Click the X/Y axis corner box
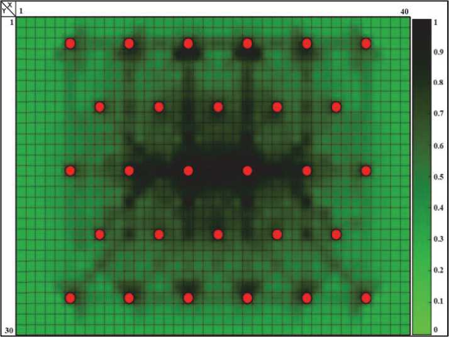The height and width of the screenshot is (337, 449). coord(8,9)
